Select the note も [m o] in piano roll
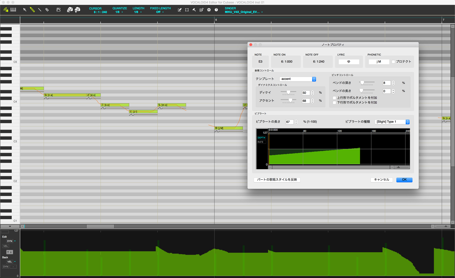The width and height of the screenshot is (455, 278). [x=172, y=105]
